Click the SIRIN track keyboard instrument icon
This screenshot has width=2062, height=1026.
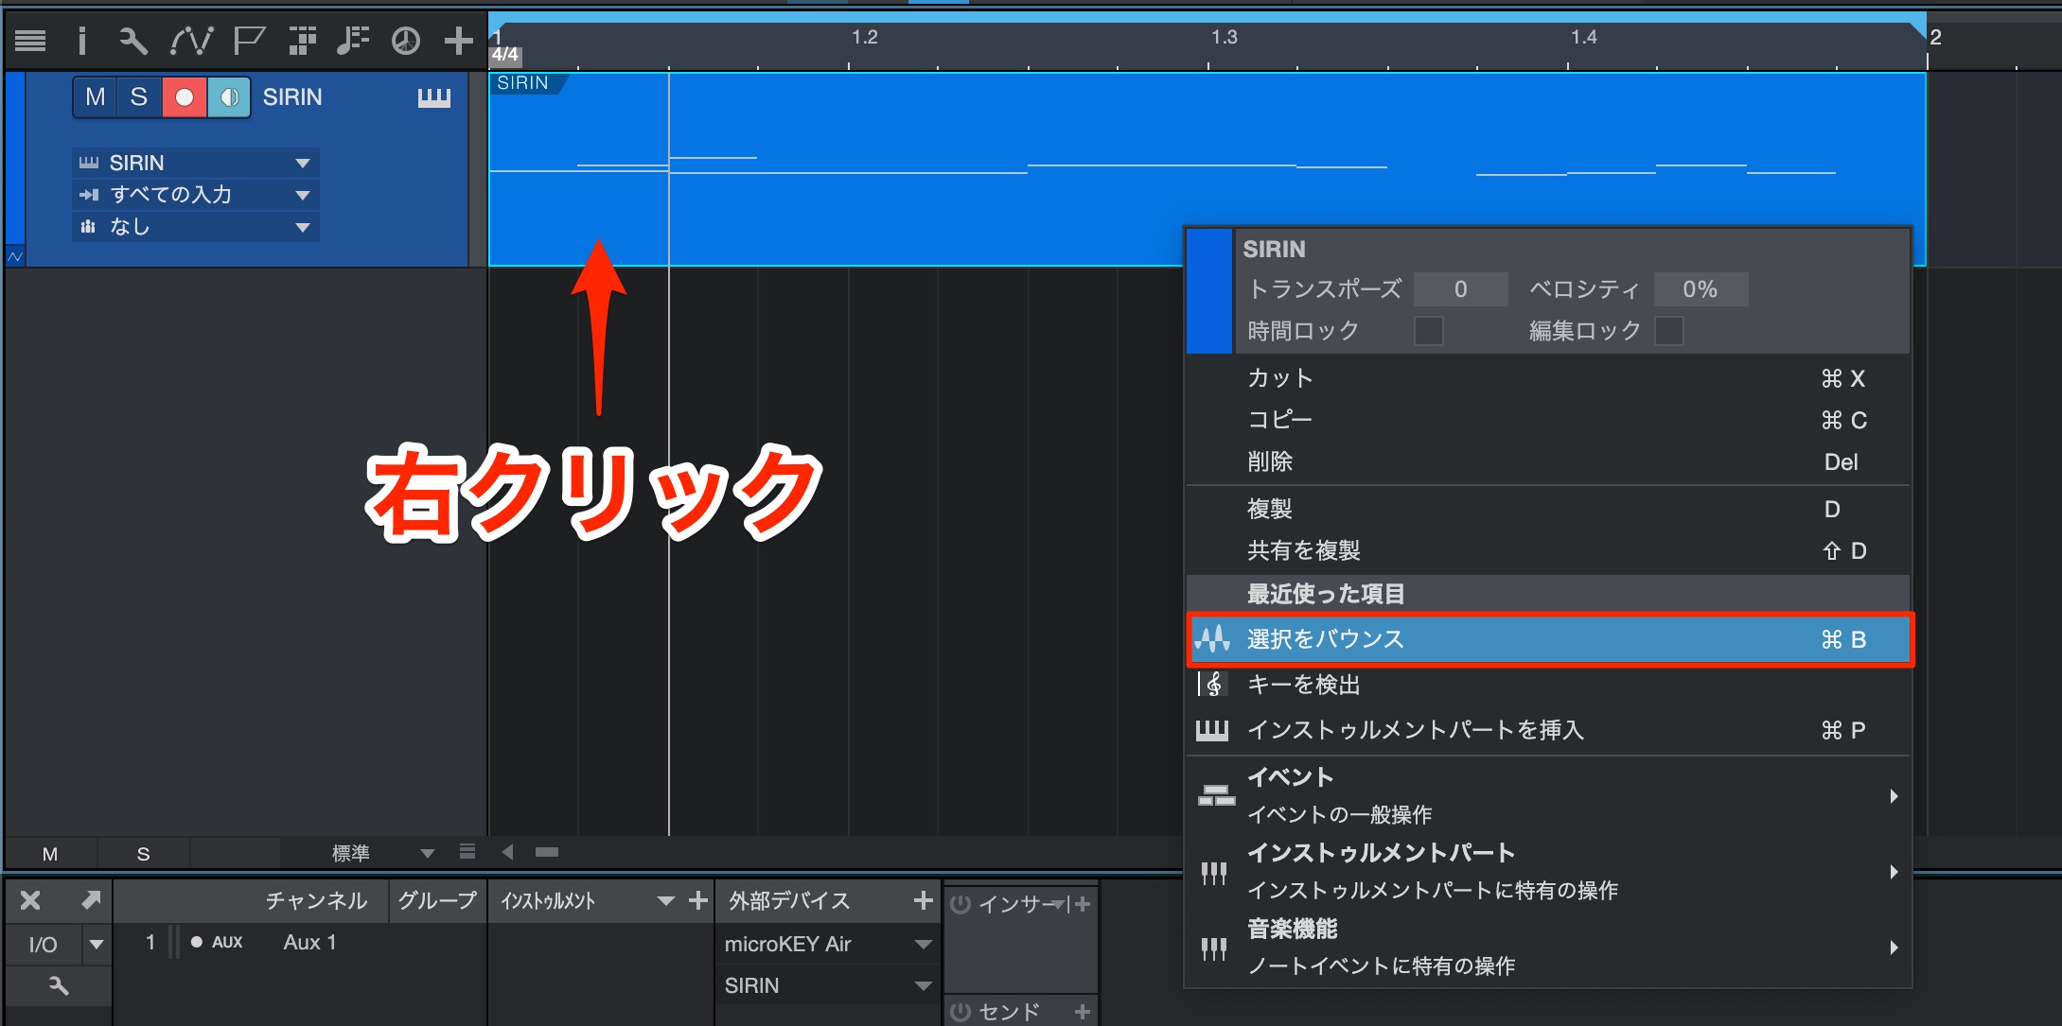tap(434, 97)
